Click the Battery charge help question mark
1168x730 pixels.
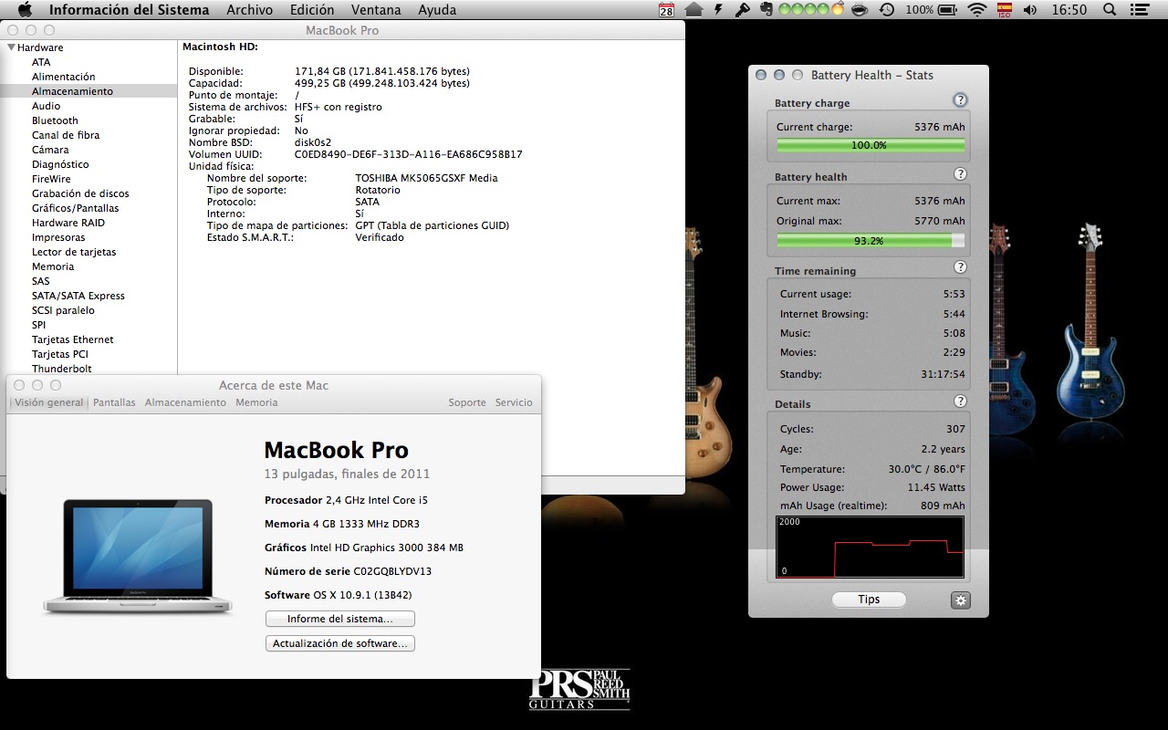[x=960, y=100]
